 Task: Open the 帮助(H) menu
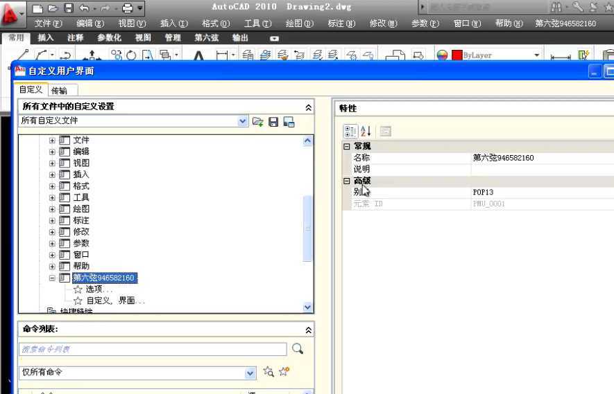click(509, 24)
